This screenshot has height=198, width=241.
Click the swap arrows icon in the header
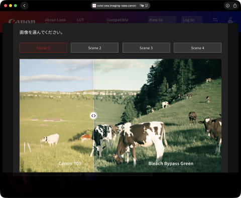(215, 20)
